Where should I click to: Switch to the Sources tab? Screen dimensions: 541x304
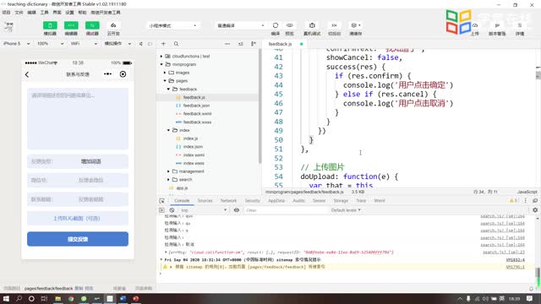coord(205,201)
